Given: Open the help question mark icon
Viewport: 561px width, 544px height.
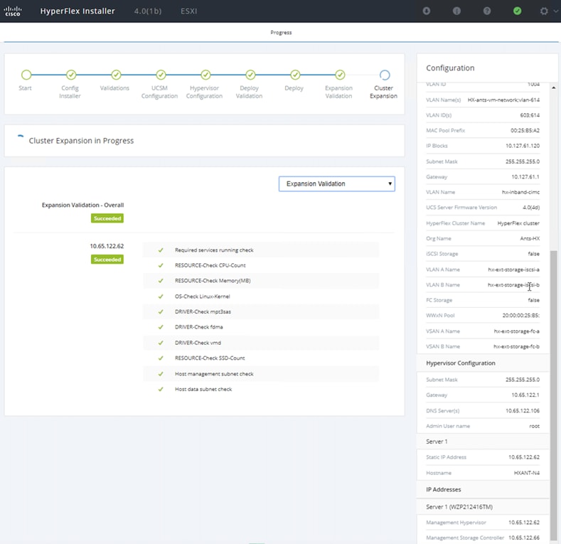Looking at the screenshot, I should point(487,11).
